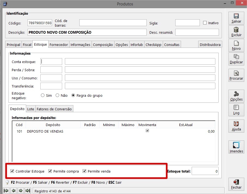Viewport: 247px width, 194px height.
Task: Switch to the Principal tab
Action: 13,45
